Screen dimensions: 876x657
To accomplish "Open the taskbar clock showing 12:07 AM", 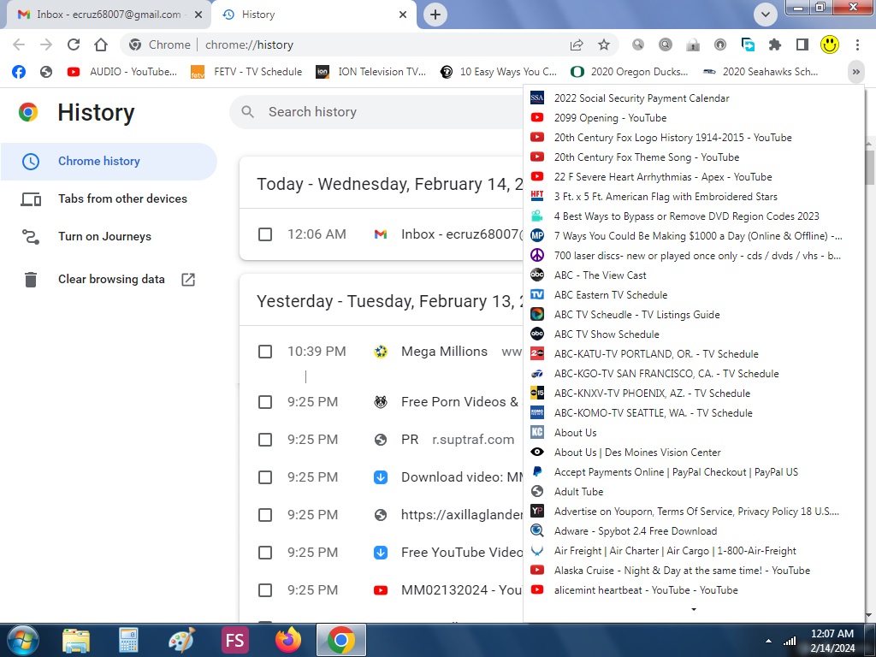I will pos(832,641).
